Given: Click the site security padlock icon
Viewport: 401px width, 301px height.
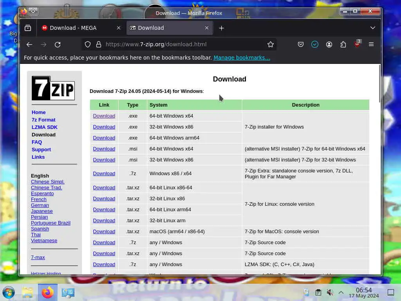Looking at the screenshot, I should (x=98, y=45).
